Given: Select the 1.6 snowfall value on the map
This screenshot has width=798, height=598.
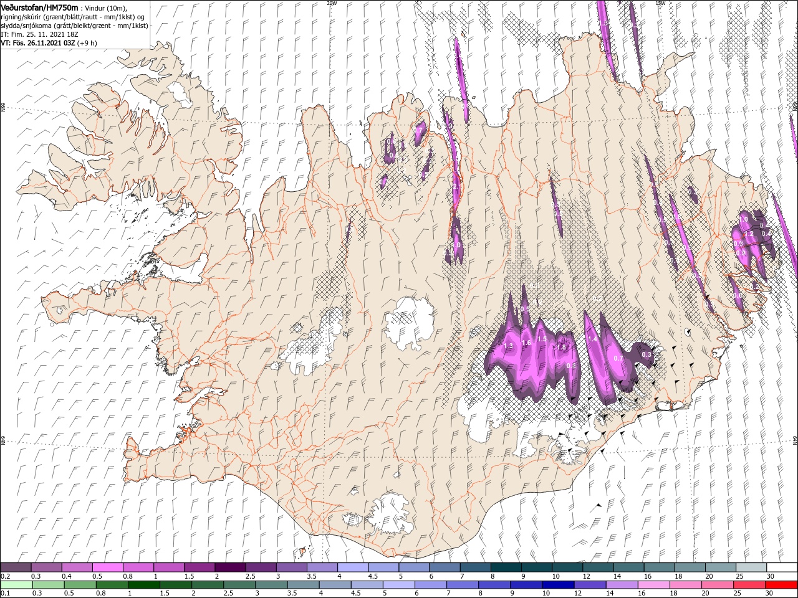Looking at the screenshot, I should click(x=526, y=343).
